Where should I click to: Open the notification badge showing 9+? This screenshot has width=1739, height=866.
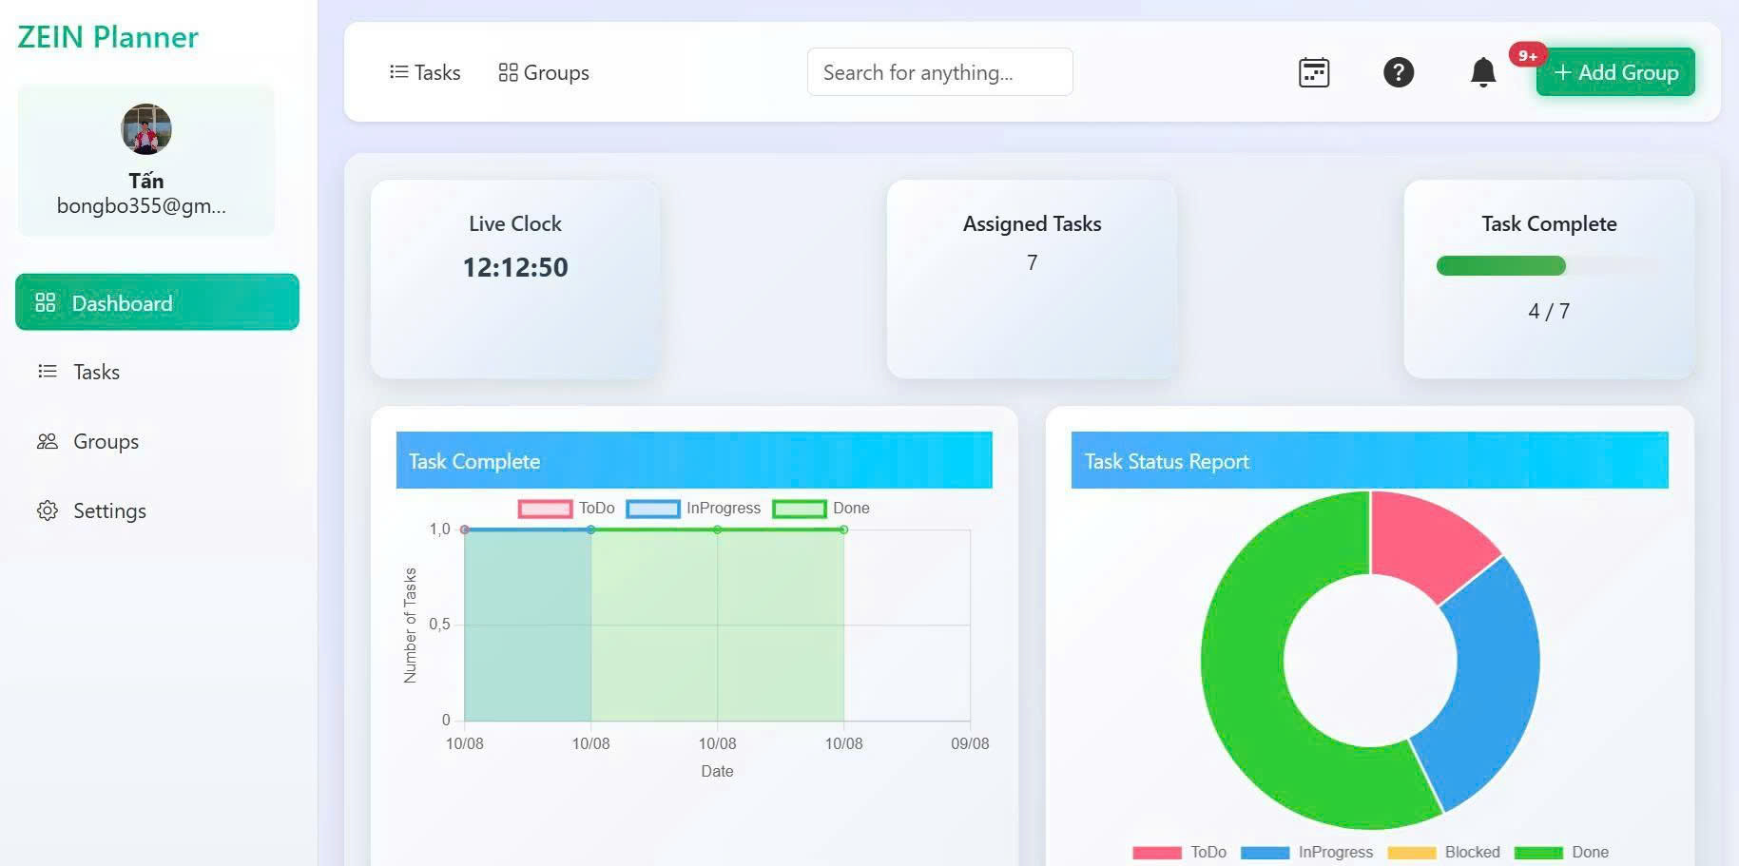click(1527, 55)
